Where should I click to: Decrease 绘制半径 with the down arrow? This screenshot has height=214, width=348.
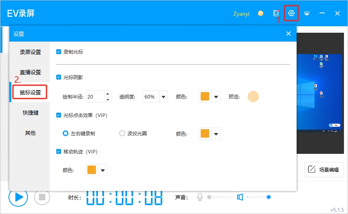pyautogui.click(x=108, y=100)
